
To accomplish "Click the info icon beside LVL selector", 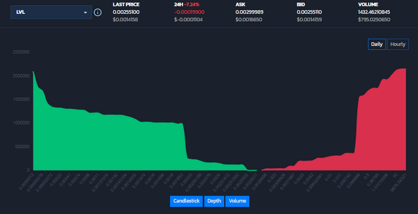I will pyautogui.click(x=98, y=12).
